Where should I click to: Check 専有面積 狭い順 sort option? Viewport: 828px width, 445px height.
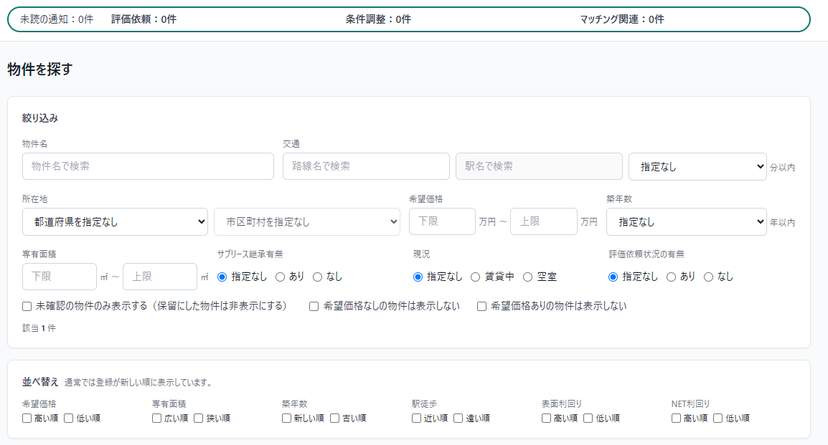tap(199, 418)
